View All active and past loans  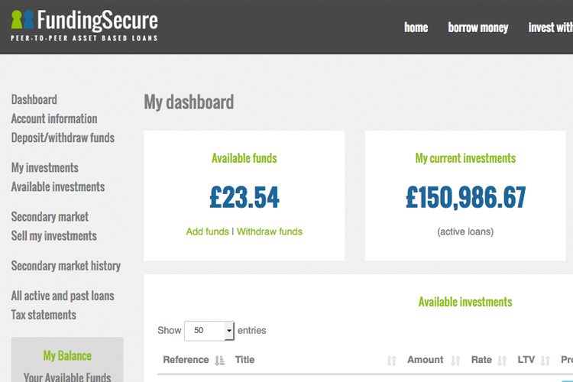pyautogui.click(x=63, y=296)
